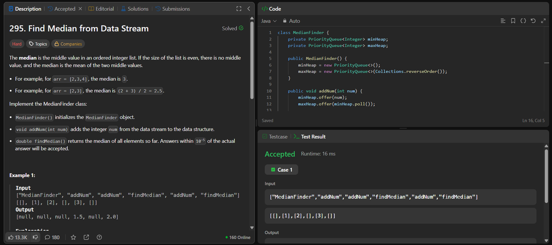Click the bookmark icon in code toolbar
Image resolution: width=552 pixels, height=245 pixels.
513,21
